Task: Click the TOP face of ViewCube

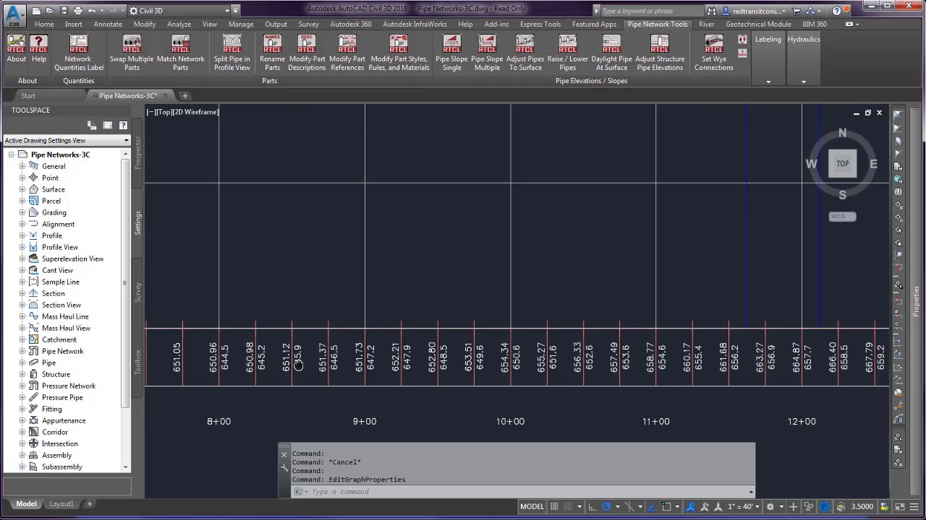Action: click(842, 164)
